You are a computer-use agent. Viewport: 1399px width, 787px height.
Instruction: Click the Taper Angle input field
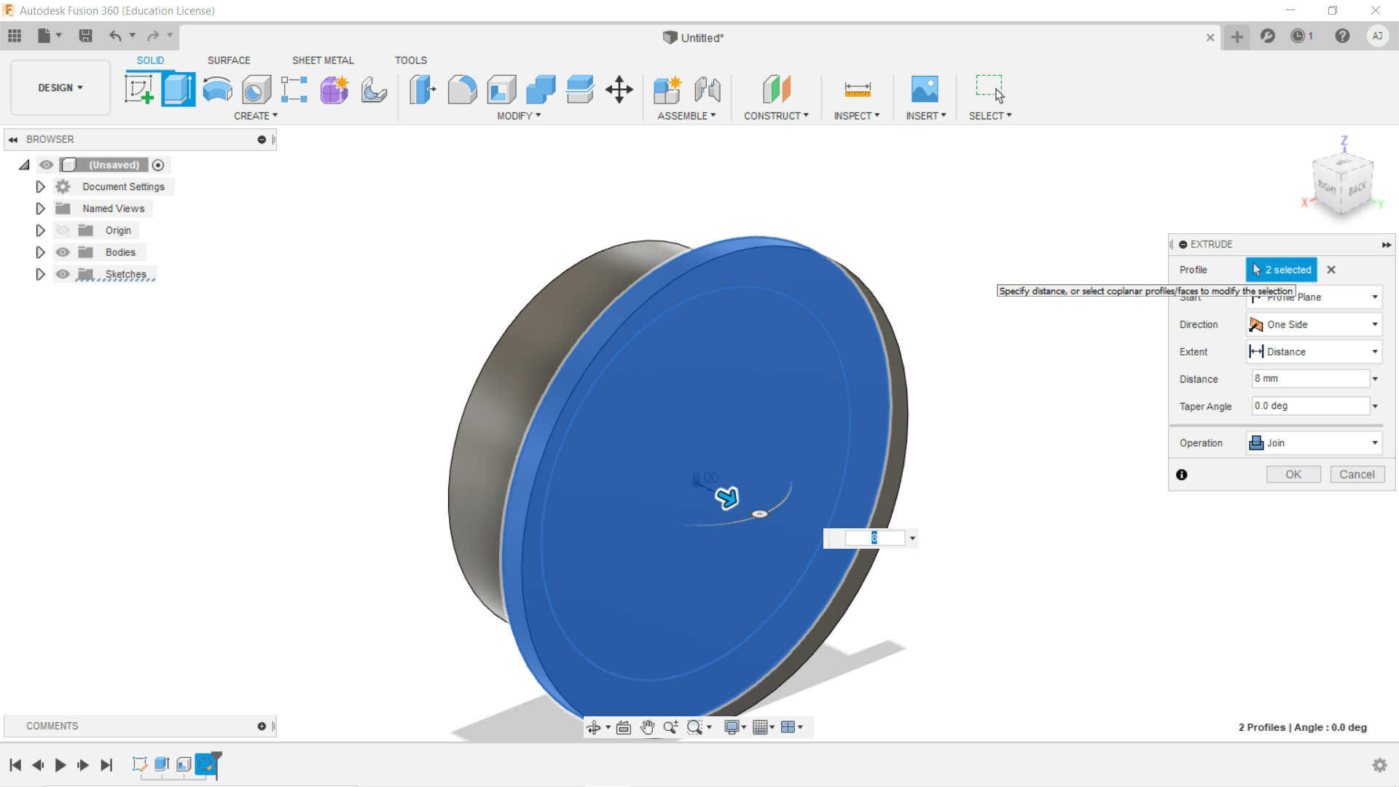[1309, 406]
